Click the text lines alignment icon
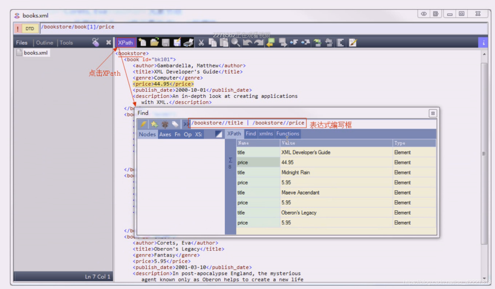Screen dimensions: 495x289 [x=340, y=43]
